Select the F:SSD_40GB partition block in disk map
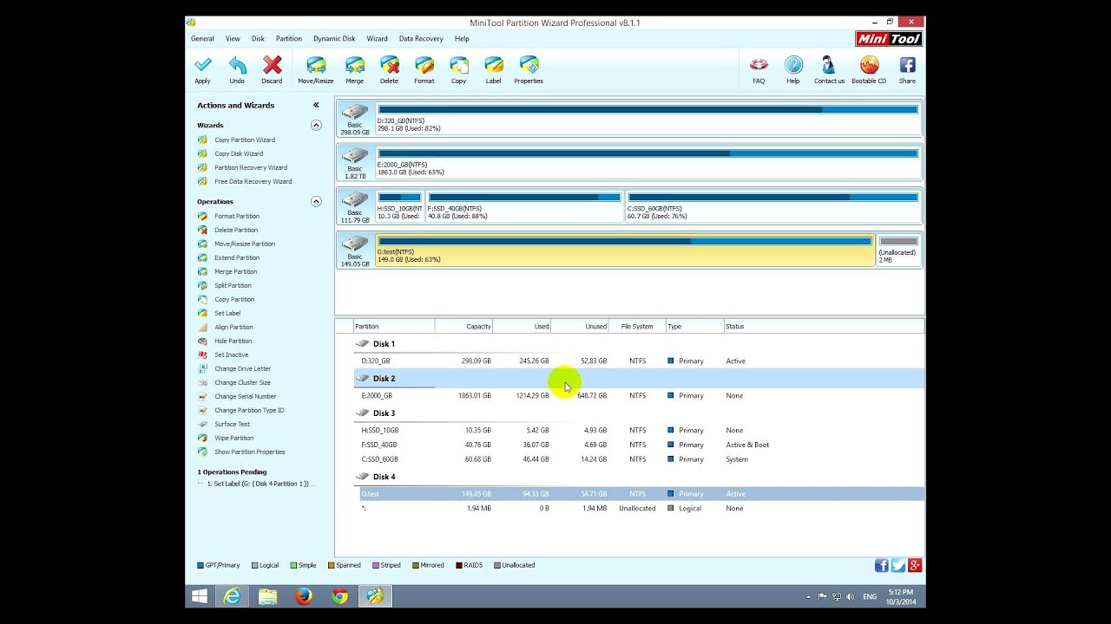1111x624 pixels. [x=524, y=206]
